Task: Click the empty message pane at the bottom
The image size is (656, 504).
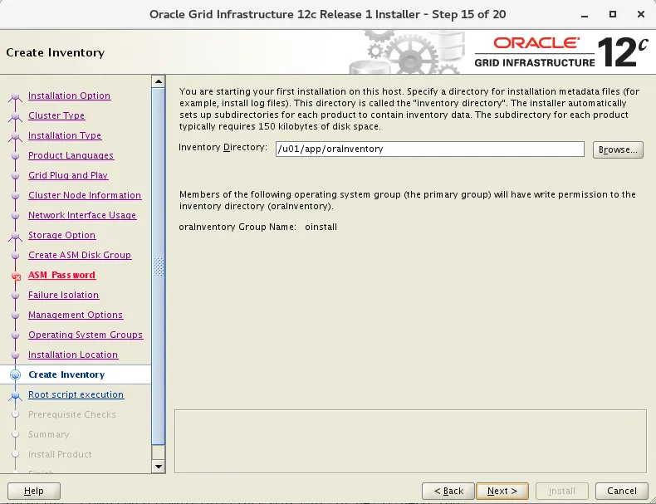Action: coord(410,441)
